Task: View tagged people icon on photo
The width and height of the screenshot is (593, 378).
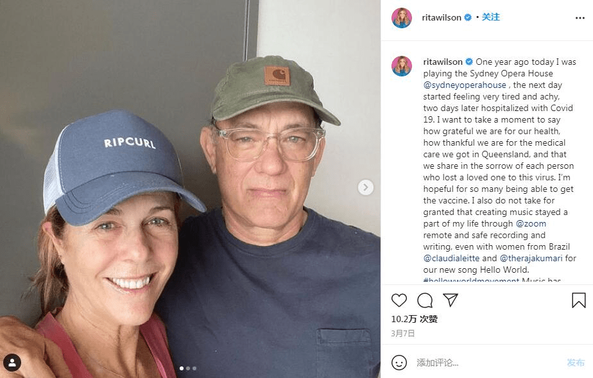Action: pyautogui.click(x=12, y=363)
